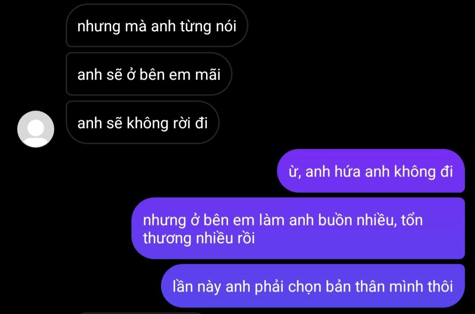Click the word 'hứa' in the purple reply
The width and height of the screenshot is (475, 314).
pos(347,171)
